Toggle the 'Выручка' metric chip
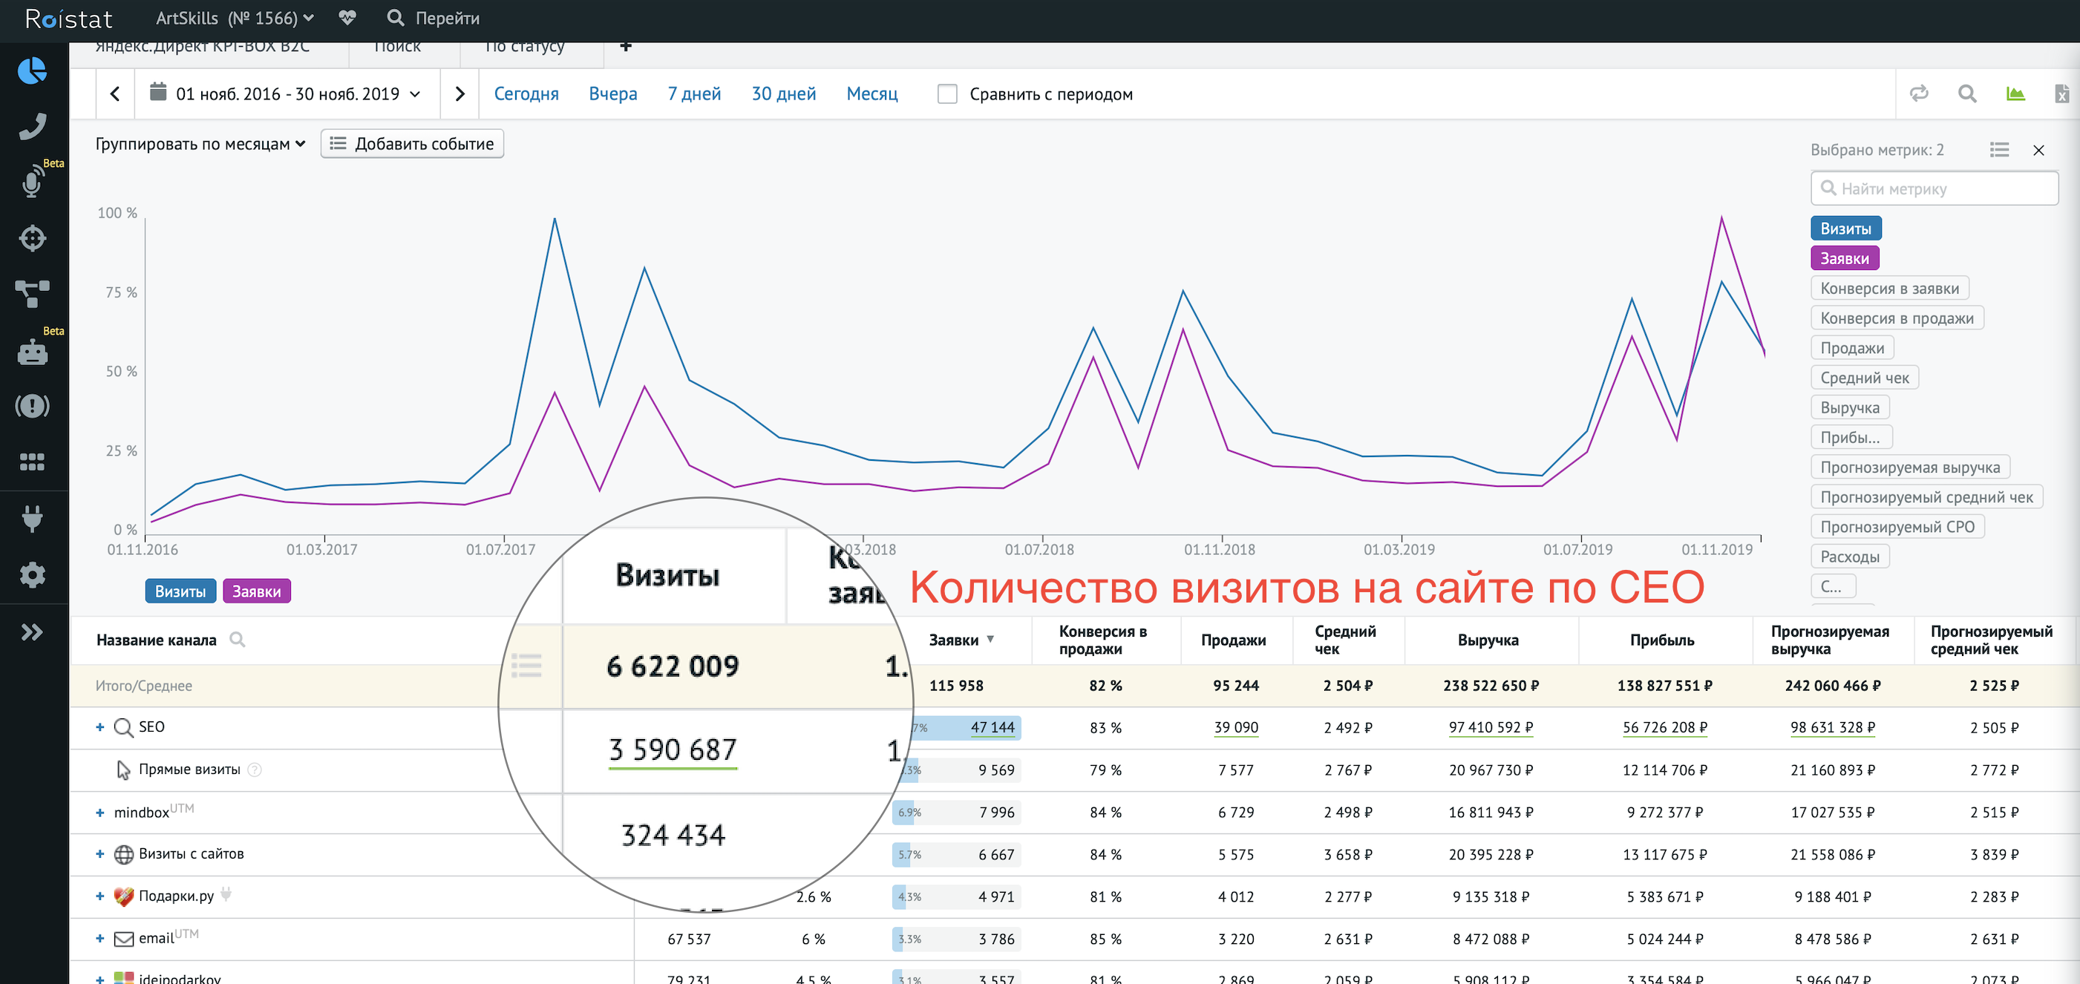This screenshot has height=984, width=2080. [x=1849, y=407]
